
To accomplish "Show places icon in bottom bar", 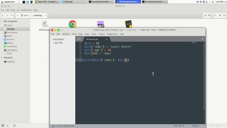I will [x=3, y=126].
